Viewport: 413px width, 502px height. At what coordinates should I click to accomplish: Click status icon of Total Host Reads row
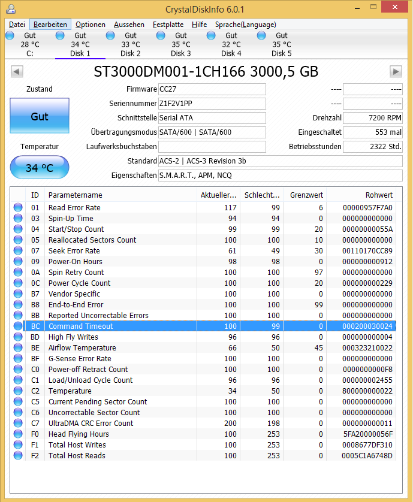click(18, 456)
